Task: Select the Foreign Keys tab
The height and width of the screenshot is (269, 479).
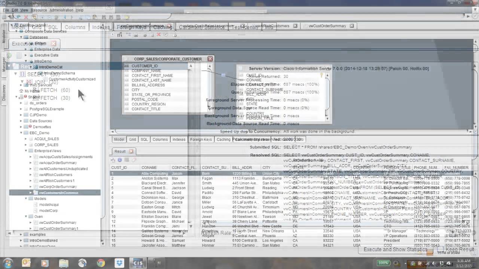Action: 201,139
